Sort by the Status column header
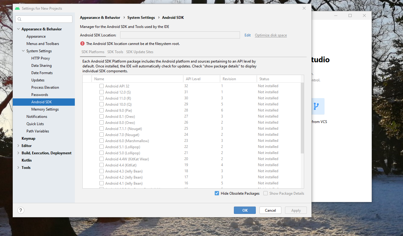Screen dimensions: 403x236 [278, 79]
